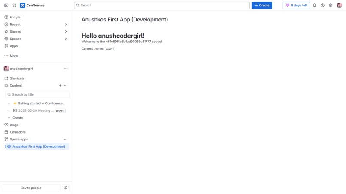The image size is (346, 194).
Task: Click the 8 days left trial button
Action: [296, 5]
